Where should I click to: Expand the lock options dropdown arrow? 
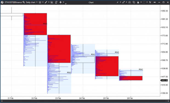tap(141, 2)
